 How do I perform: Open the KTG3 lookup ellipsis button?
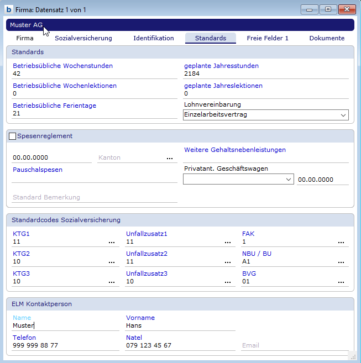(112, 282)
